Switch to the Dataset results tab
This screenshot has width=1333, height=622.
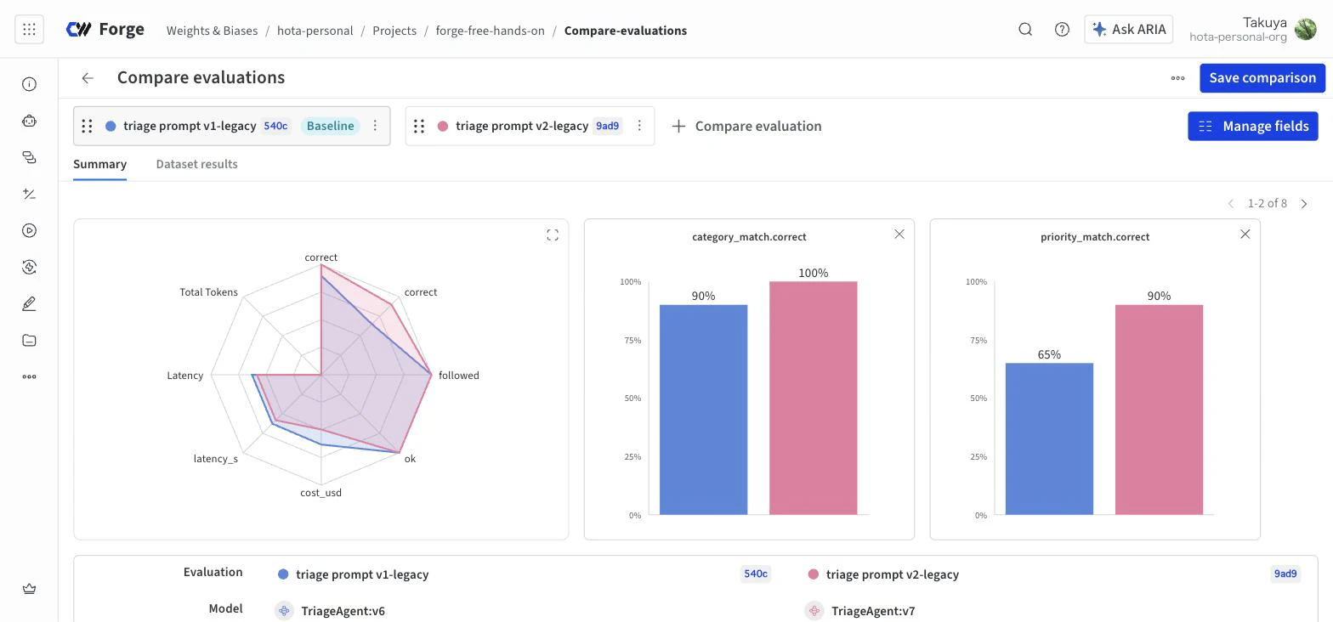[196, 164]
